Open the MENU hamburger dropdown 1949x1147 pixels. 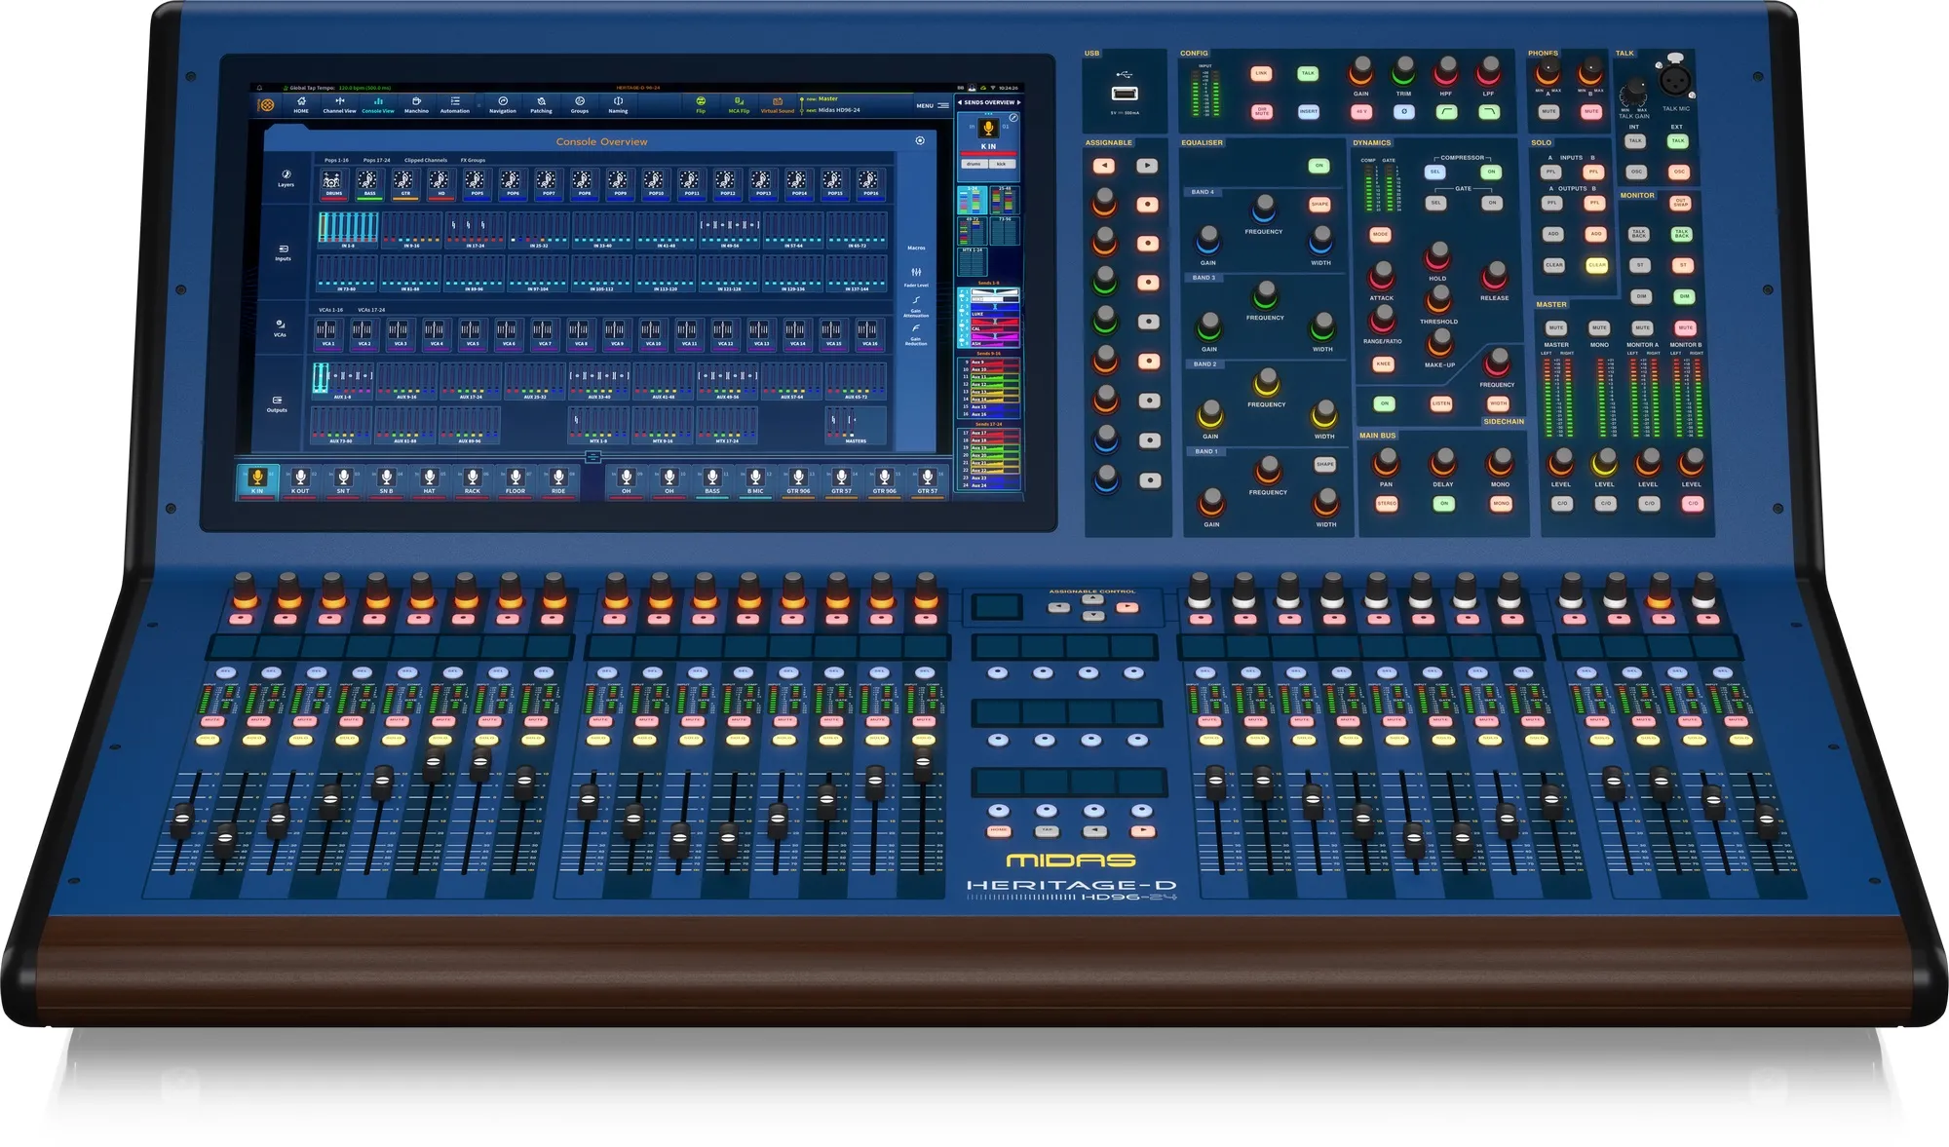(x=941, y=105)
